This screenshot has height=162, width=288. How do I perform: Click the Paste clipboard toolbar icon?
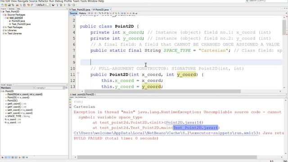click(24, 5)
